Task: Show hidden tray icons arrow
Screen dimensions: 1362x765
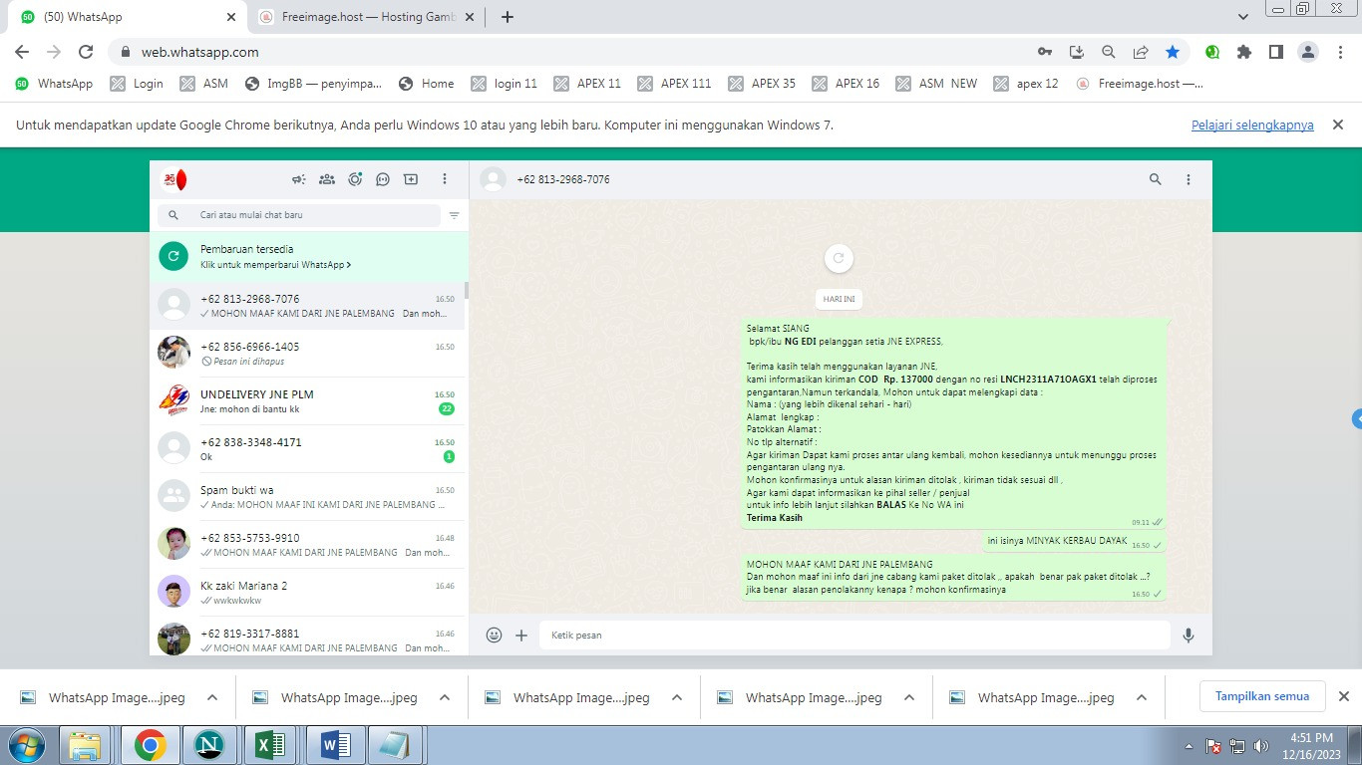Action: [1189, 745]
